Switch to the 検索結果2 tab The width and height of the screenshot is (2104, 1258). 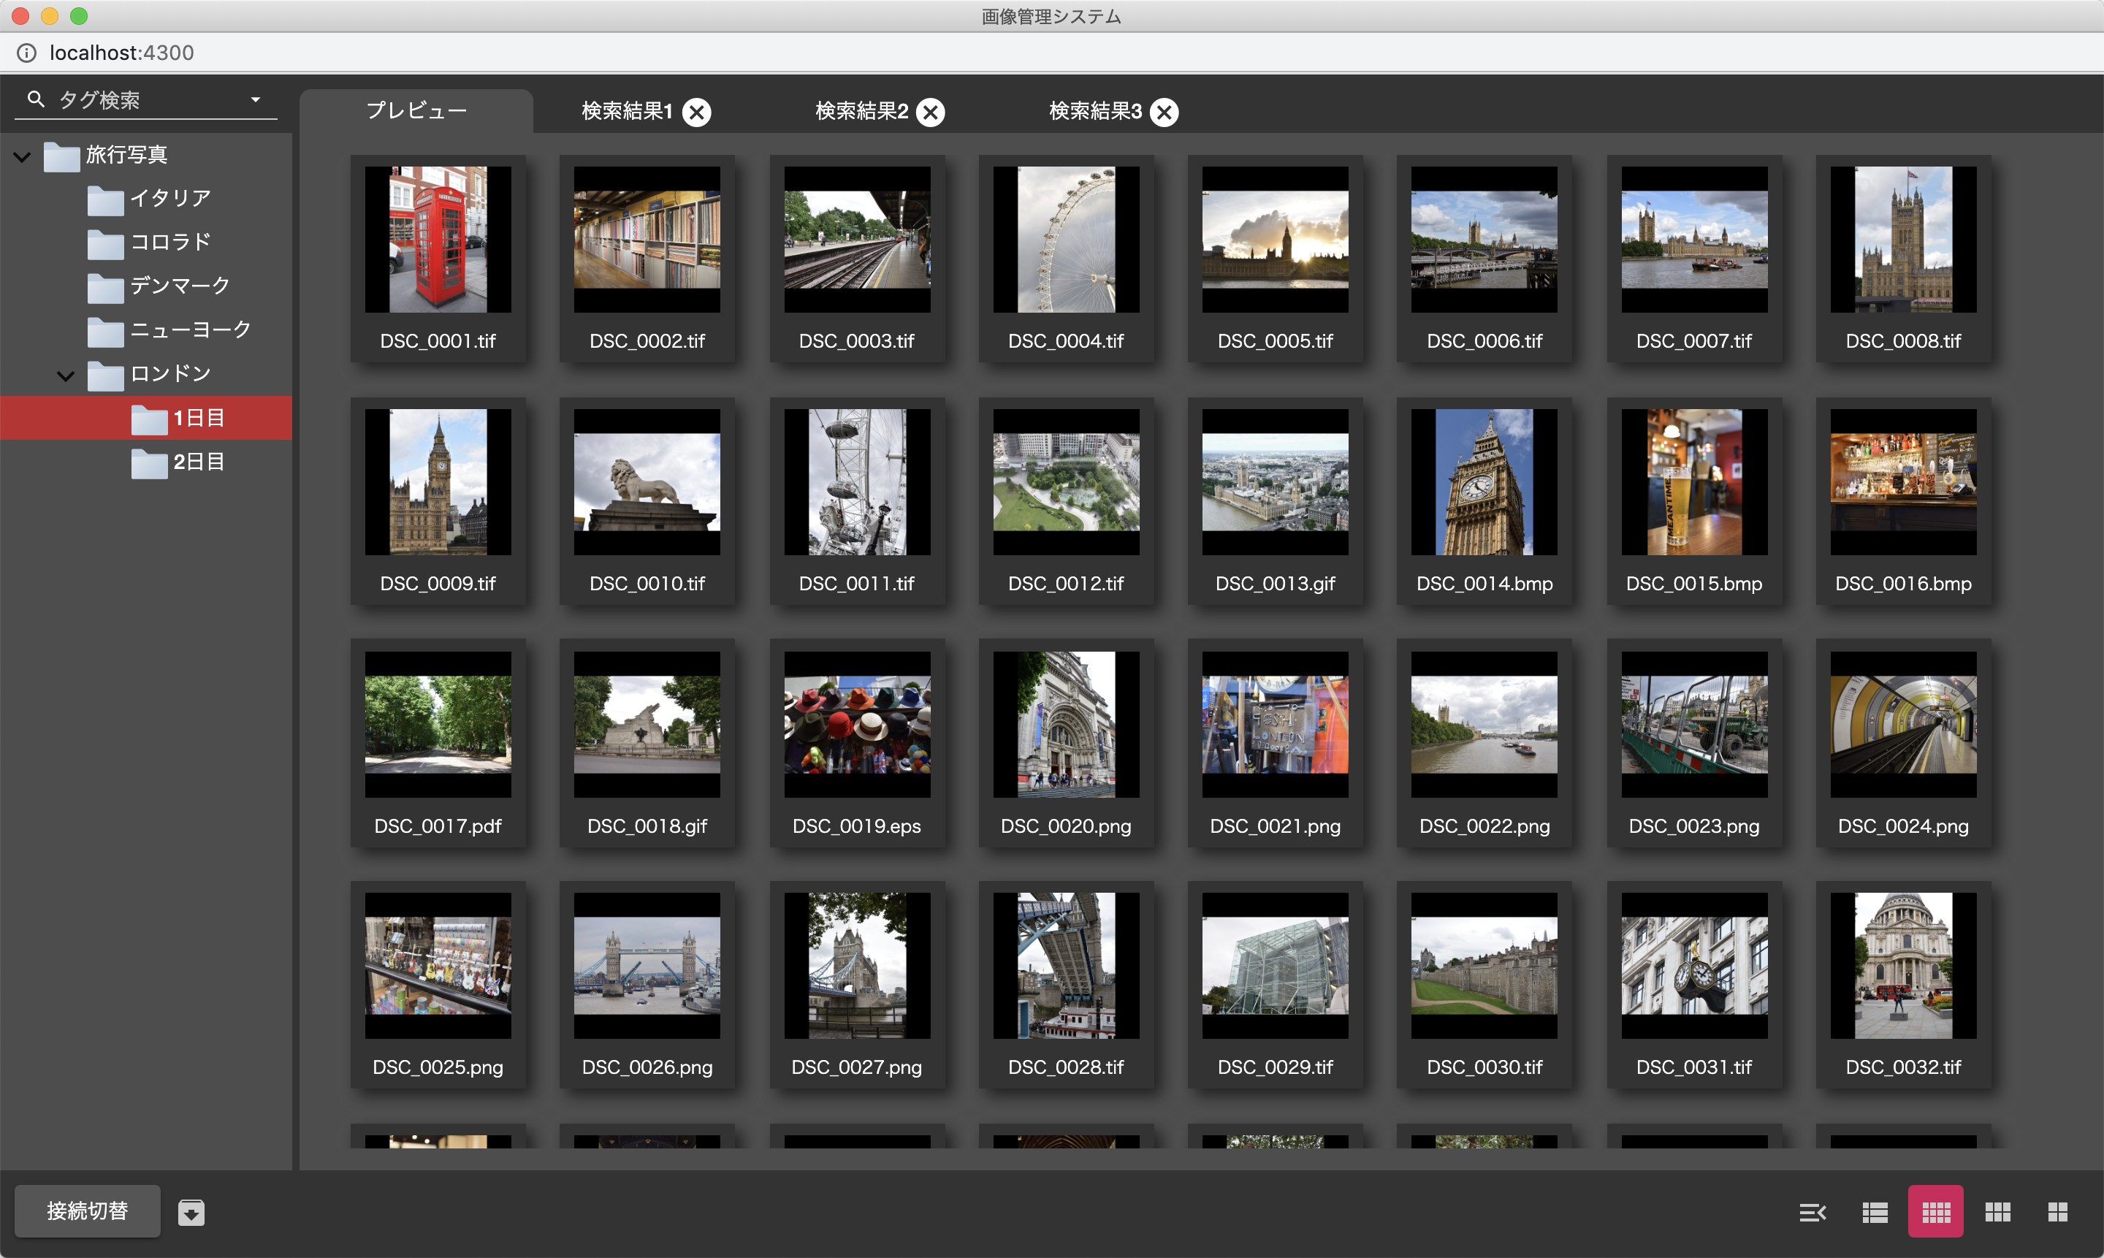click(x=861, y=111)
